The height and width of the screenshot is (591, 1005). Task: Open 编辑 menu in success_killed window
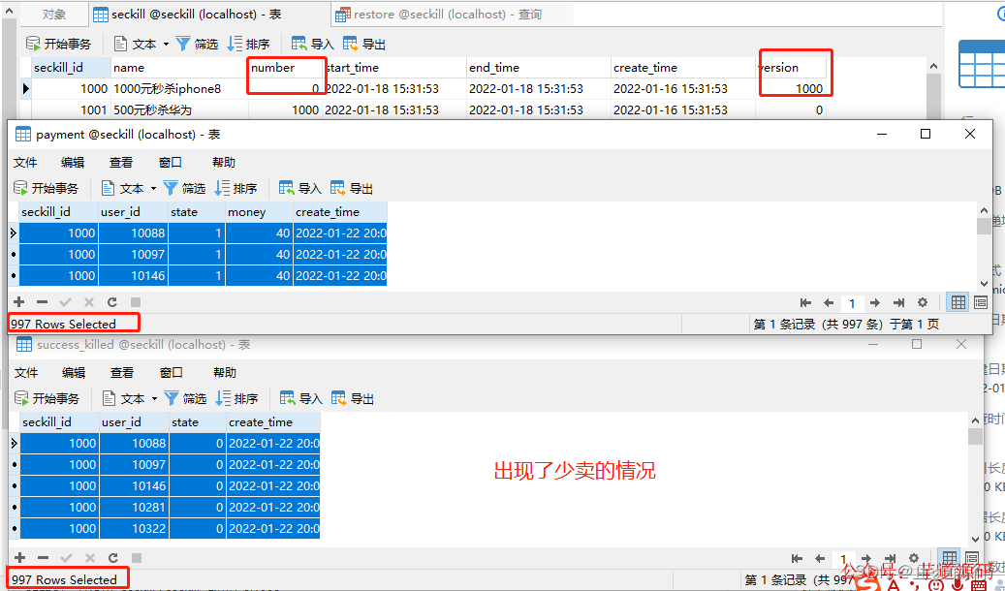74,372
